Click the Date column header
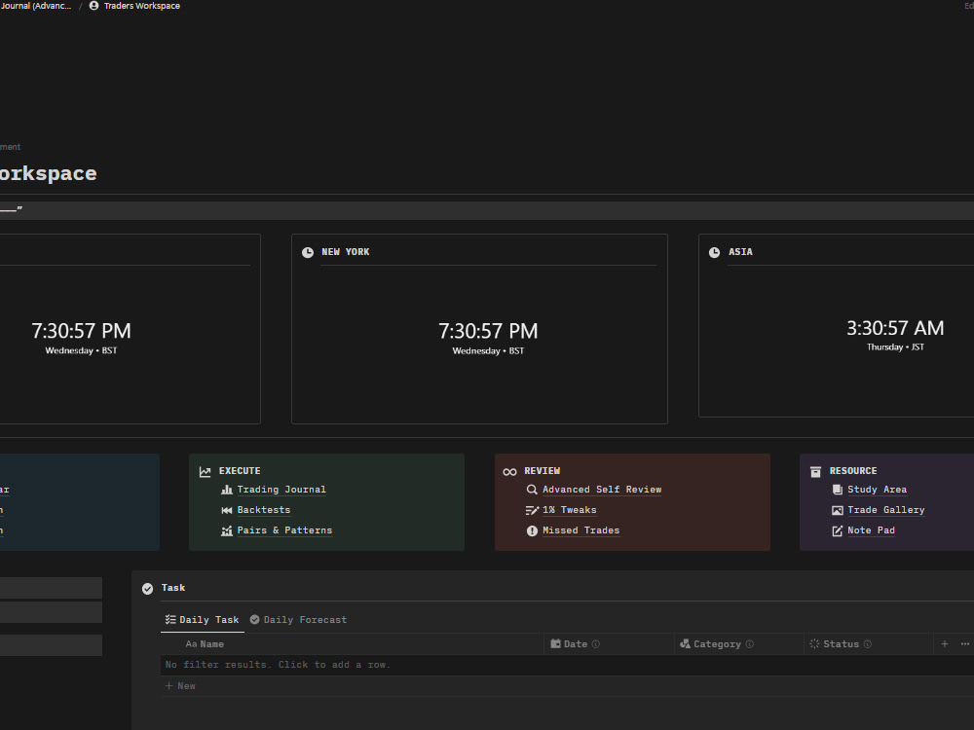The width and height of the screenshot is (974, 730). point(609,644)
